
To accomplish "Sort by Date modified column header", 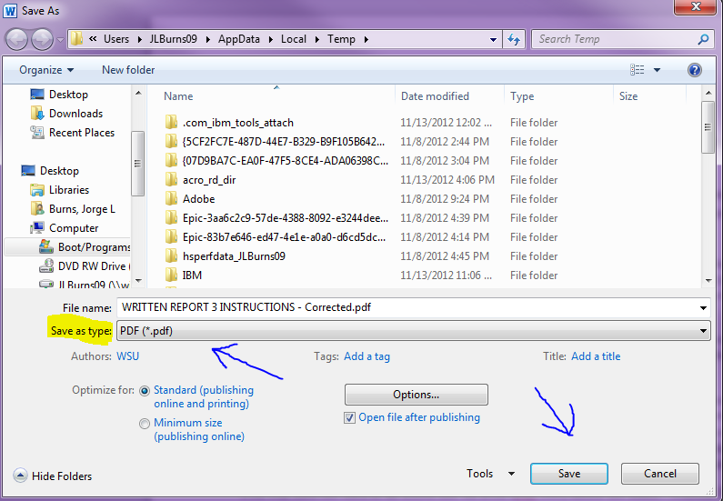I will point(435,96).
